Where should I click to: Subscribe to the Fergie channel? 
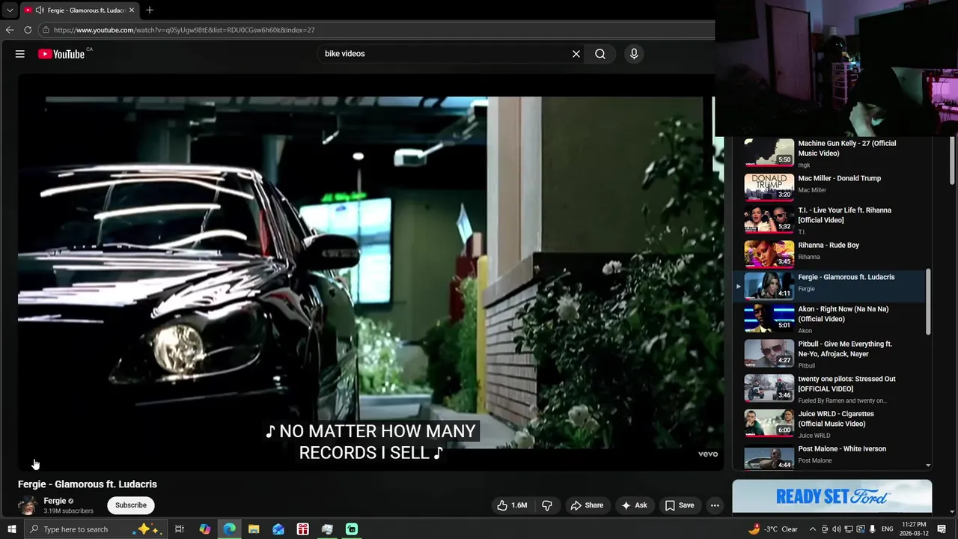click(131, 505)
